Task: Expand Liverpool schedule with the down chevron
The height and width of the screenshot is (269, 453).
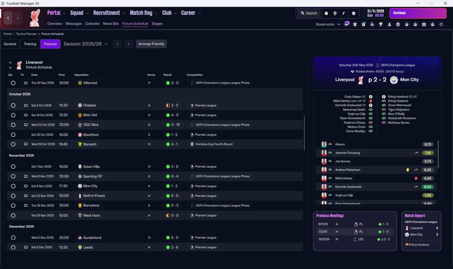Action: tap(10, 68)
